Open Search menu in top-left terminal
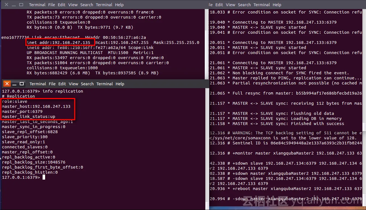366x210 pixels. (87, 5)
